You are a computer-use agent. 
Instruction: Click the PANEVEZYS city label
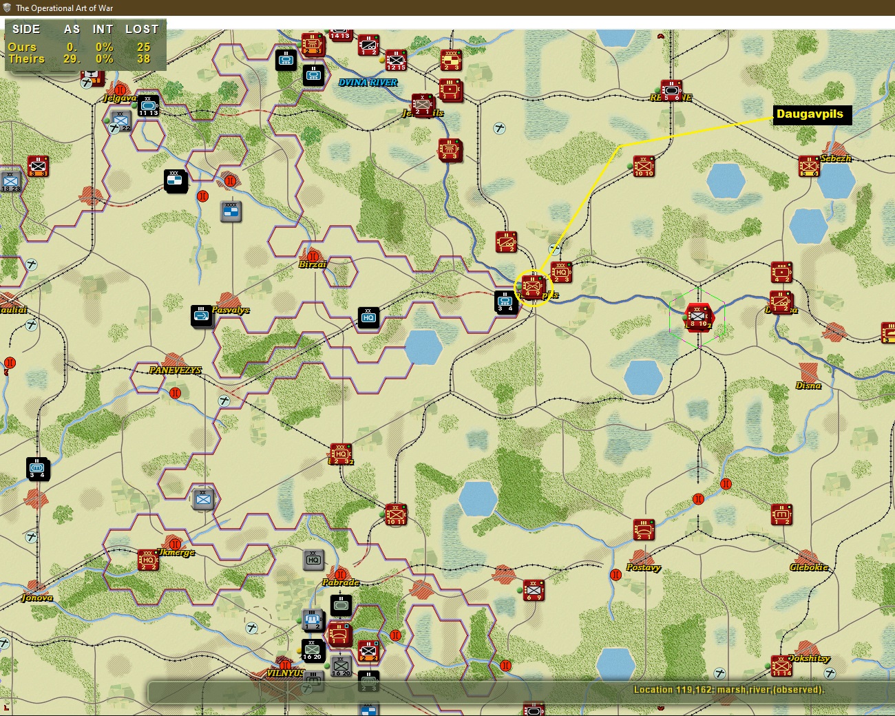coord(175,370)
